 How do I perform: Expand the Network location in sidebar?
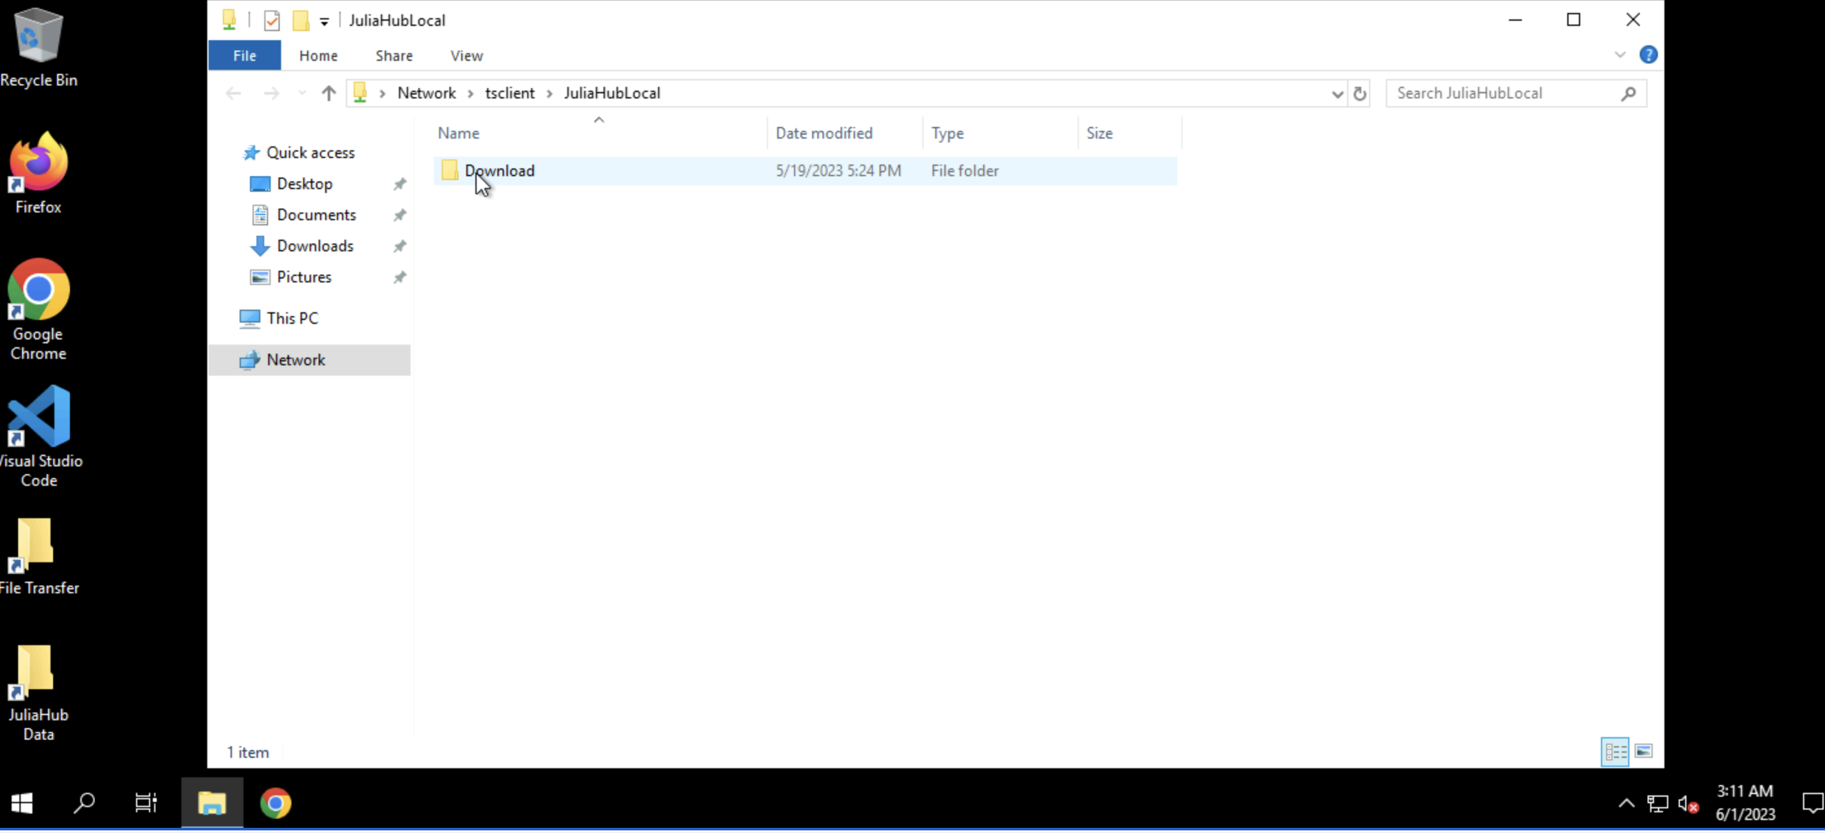pos(223,358)
